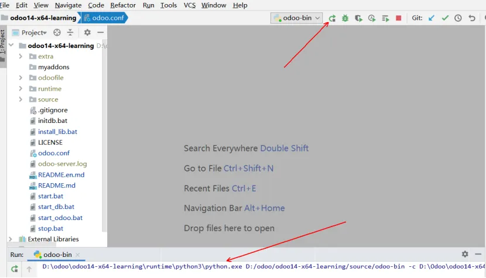
Task: Select .gitignore file in tree
Action: (53, 110)
